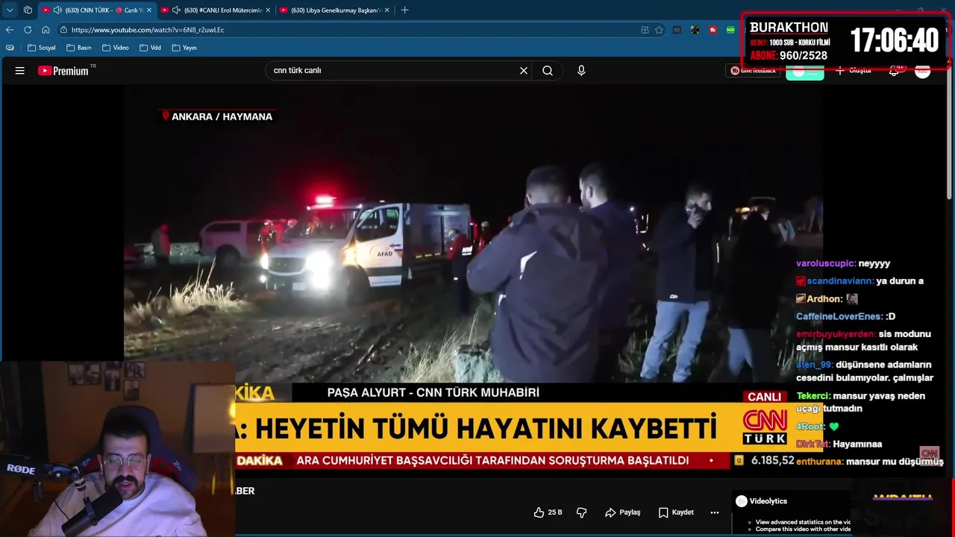Viewport: 955px width, 537px height.
Task: Save the video with Kaydet
Action: (x=676, y=512)
